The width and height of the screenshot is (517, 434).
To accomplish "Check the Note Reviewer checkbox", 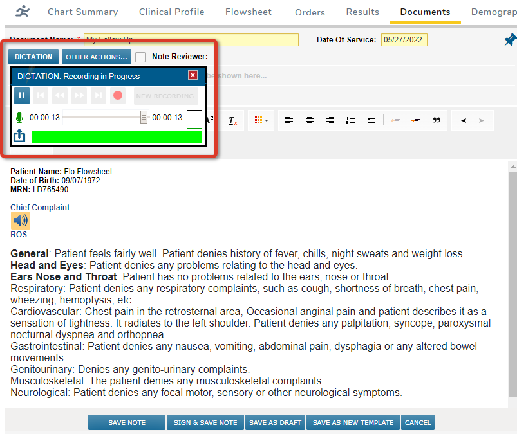I will click(140, 57).
